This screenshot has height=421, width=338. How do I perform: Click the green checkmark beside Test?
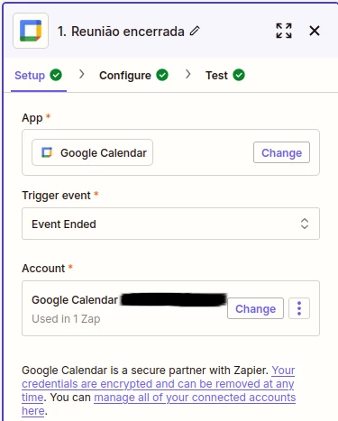239,75
